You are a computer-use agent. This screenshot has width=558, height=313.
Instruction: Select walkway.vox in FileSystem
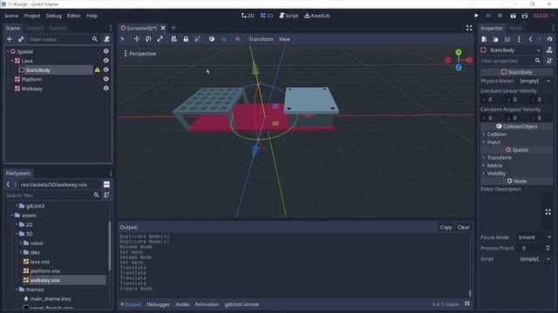tap(44, 280)
